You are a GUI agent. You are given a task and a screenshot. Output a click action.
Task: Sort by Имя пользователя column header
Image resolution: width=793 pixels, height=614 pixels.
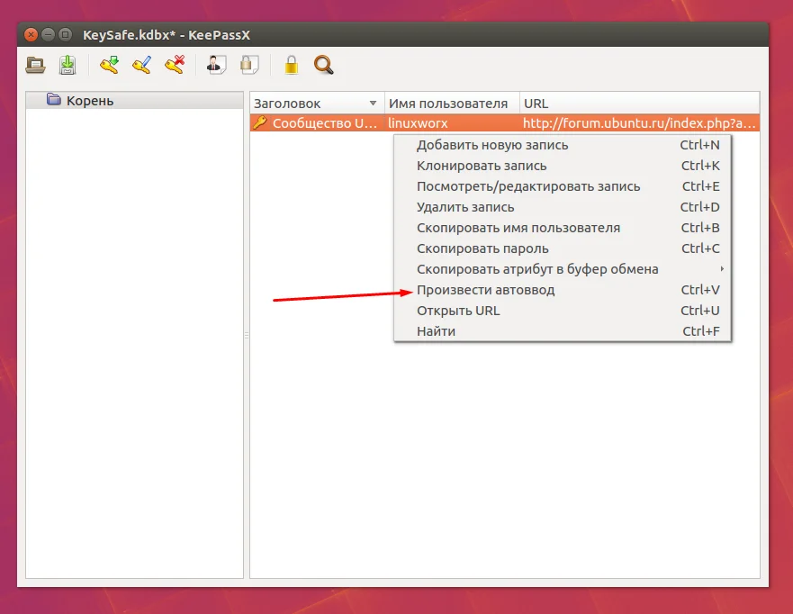(447, 104)
